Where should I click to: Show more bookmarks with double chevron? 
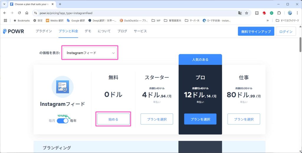pyautogui.click(x=267, y=20)
